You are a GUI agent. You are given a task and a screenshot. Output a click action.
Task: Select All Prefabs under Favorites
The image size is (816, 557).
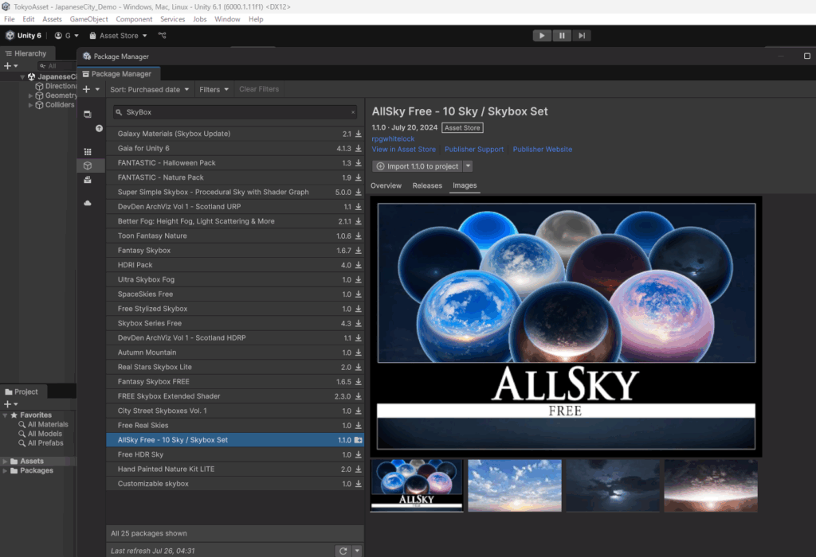(41, 443)
